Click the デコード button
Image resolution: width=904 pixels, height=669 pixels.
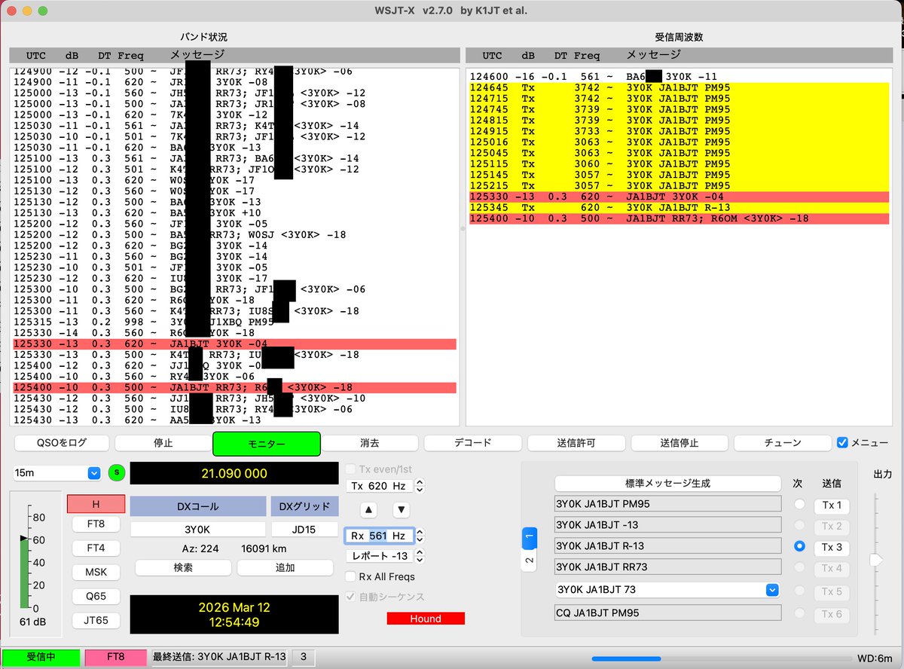473,443
